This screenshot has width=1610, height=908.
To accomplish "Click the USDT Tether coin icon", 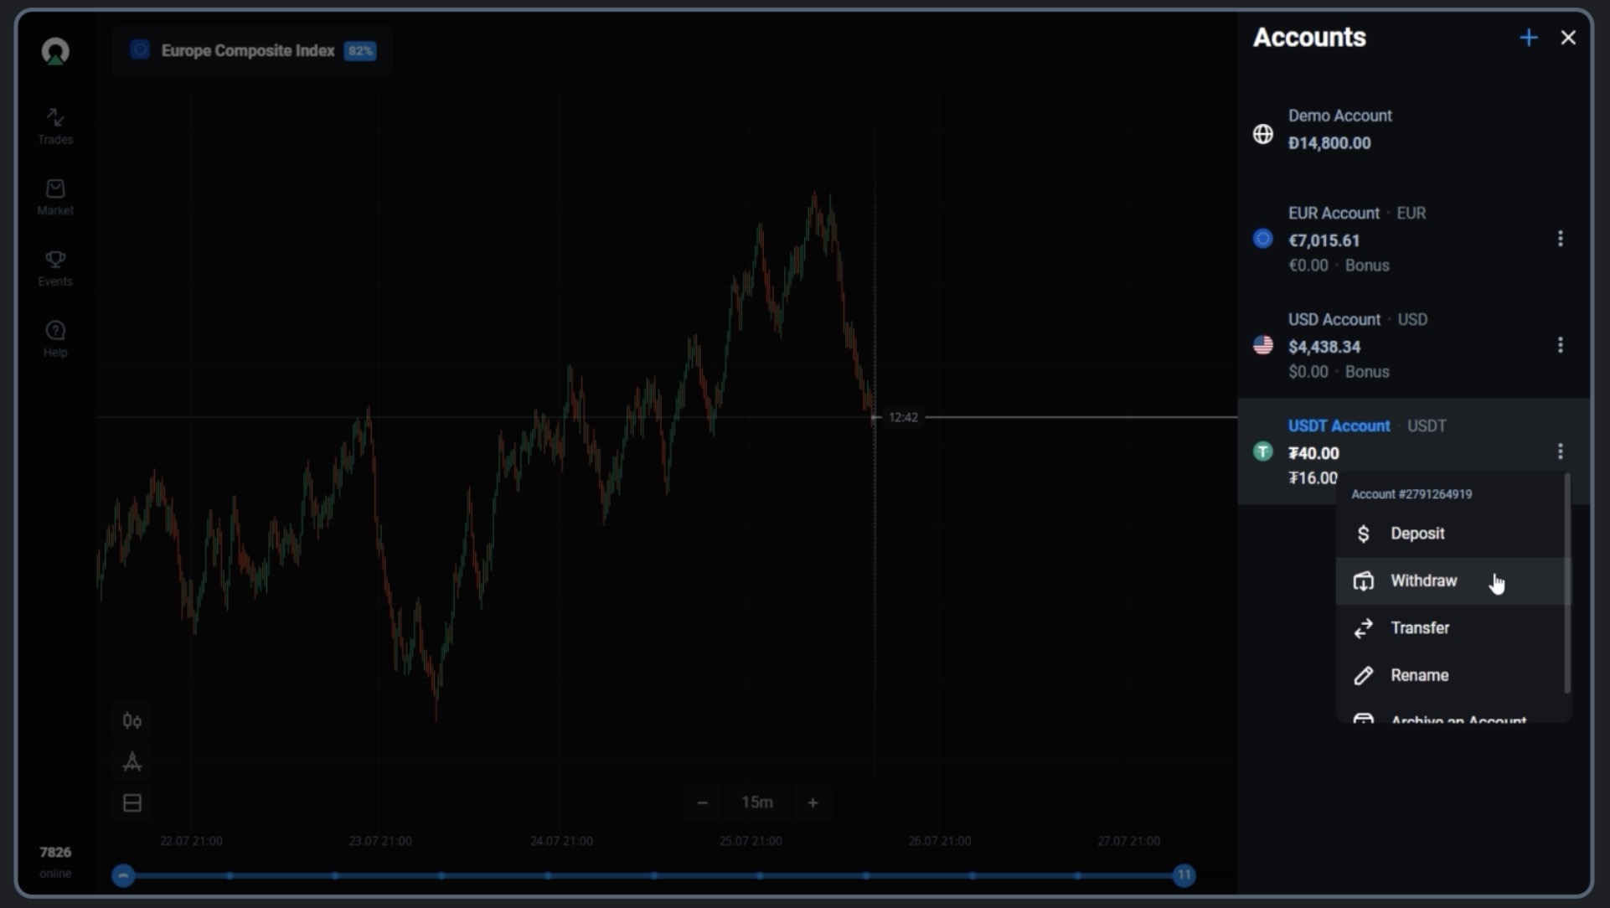I will click(1263, 451).
